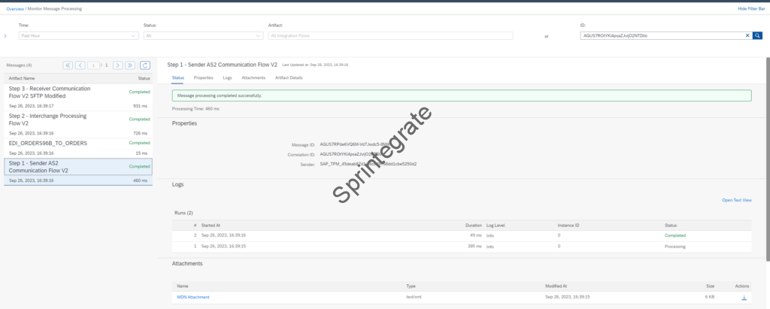Jump to last page of messages
The width and height of the screenshot is (770, 309).
[129, 65]
